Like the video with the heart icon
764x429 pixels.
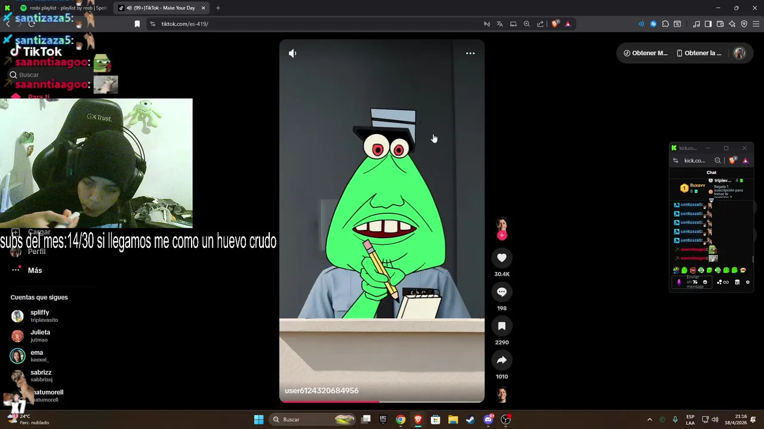tap(501, 258)
